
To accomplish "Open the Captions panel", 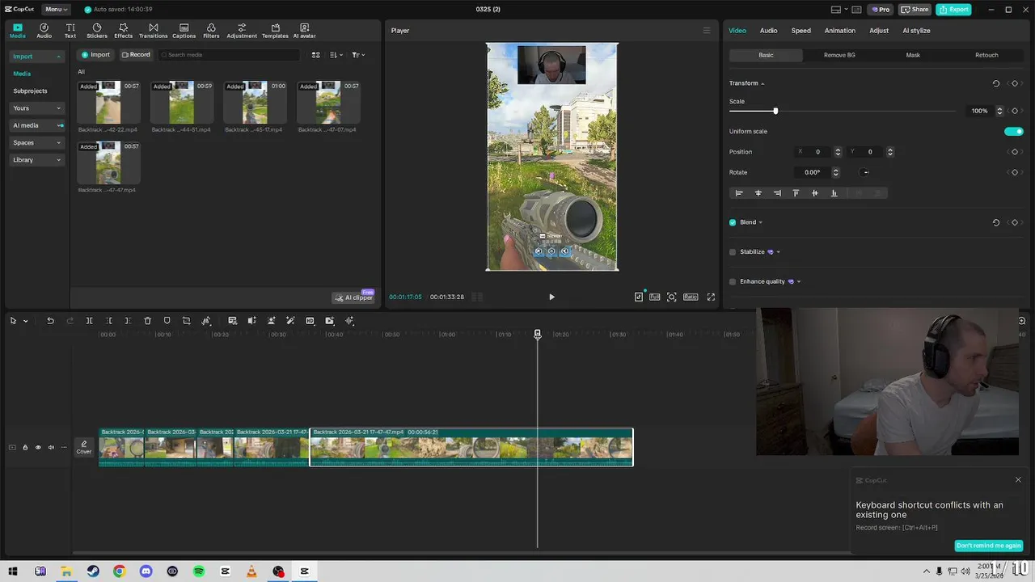I will click(184, 31).
